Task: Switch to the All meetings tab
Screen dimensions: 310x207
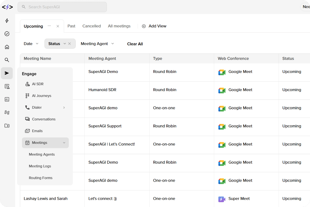Action: tap(119, 26)
